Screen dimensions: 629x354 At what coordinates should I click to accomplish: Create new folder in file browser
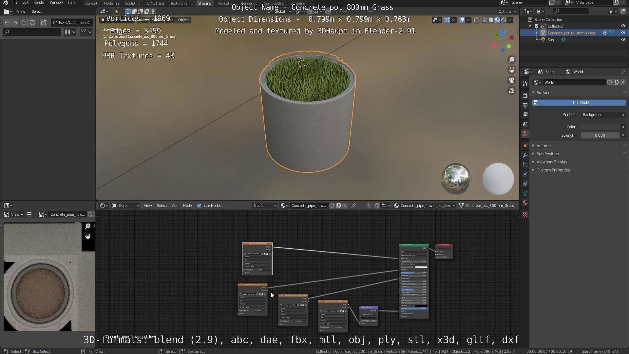(x=44, y=23)
